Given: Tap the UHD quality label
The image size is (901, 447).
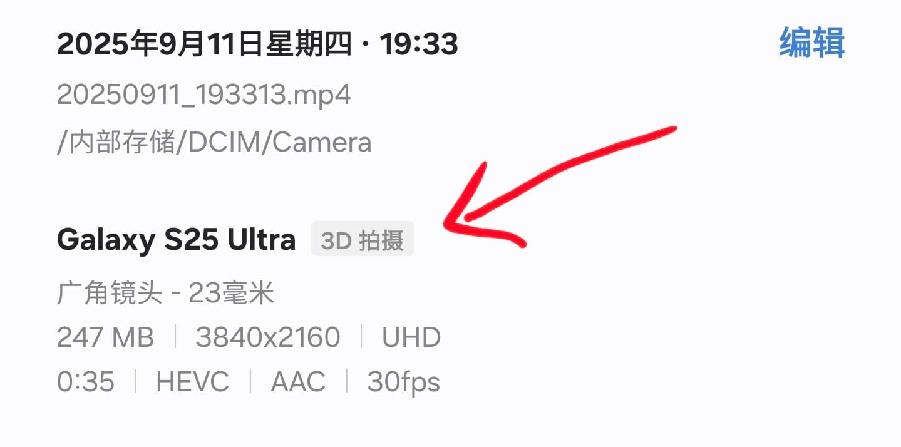Looking at the screenshot, I should click(411, 337).
